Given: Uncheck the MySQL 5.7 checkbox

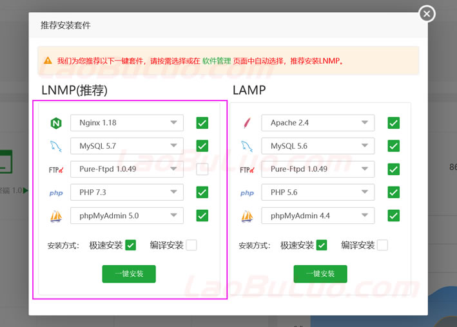Looking at the screenshot, I should point(202,146).
